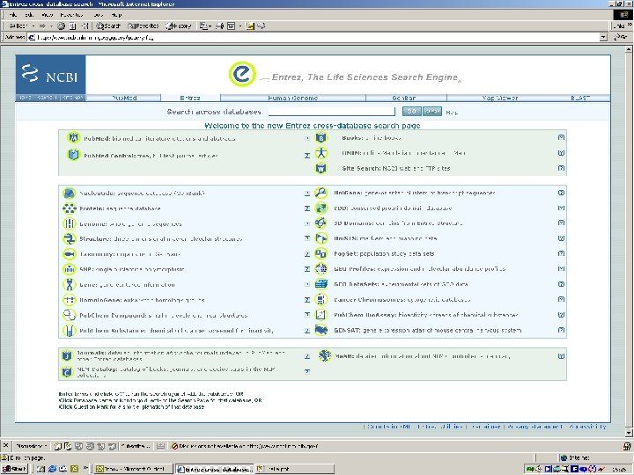
Task: Switch to the GenBank tab
Action: click(x=406, y=98)
